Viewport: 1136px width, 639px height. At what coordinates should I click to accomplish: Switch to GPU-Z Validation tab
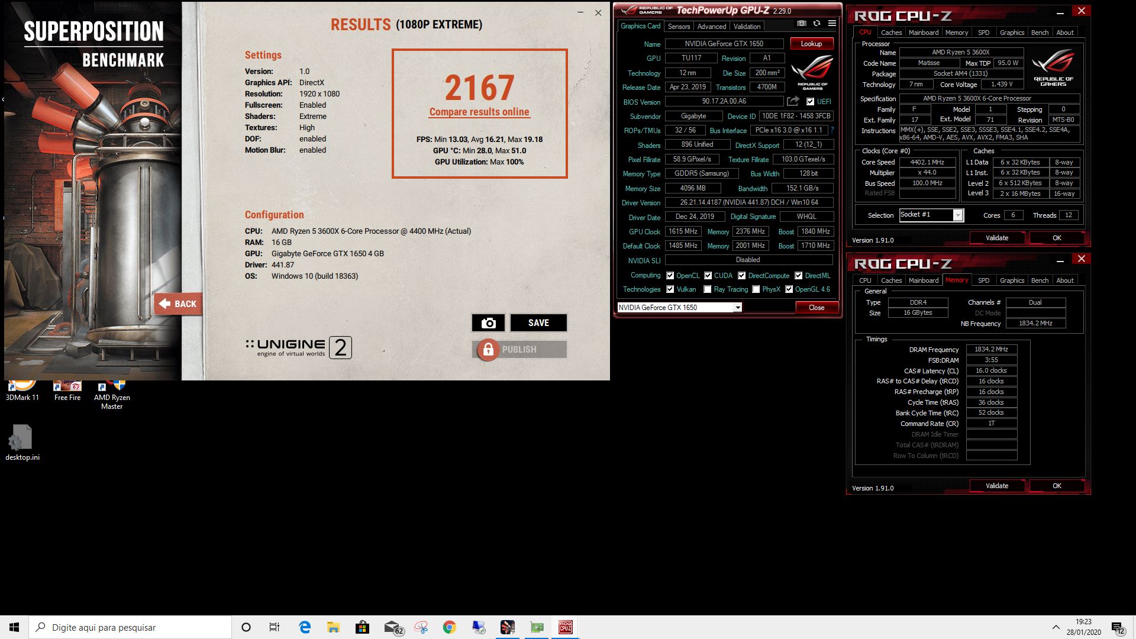pyautogui.click(x=747, y=27)
